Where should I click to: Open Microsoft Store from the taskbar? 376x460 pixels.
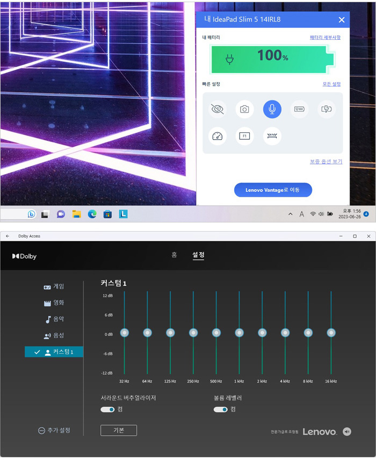pyautogui.click(x=107, y=214)
